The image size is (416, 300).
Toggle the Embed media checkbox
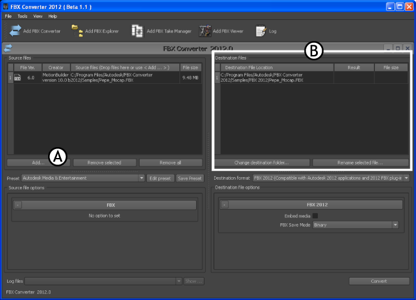pyautogui.click(x=315, y=216)
